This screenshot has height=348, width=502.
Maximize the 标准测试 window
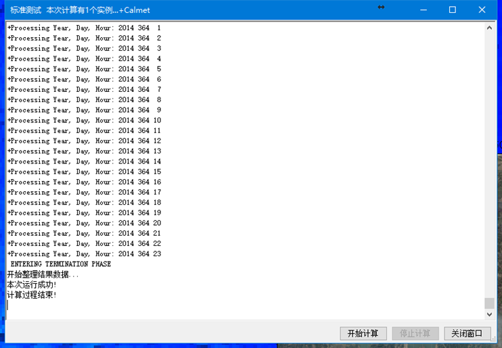(x=453, y=10)
